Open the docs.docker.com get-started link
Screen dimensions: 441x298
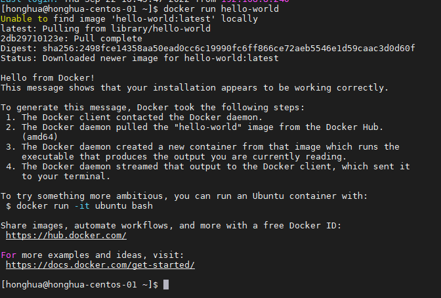coord(100,265)
